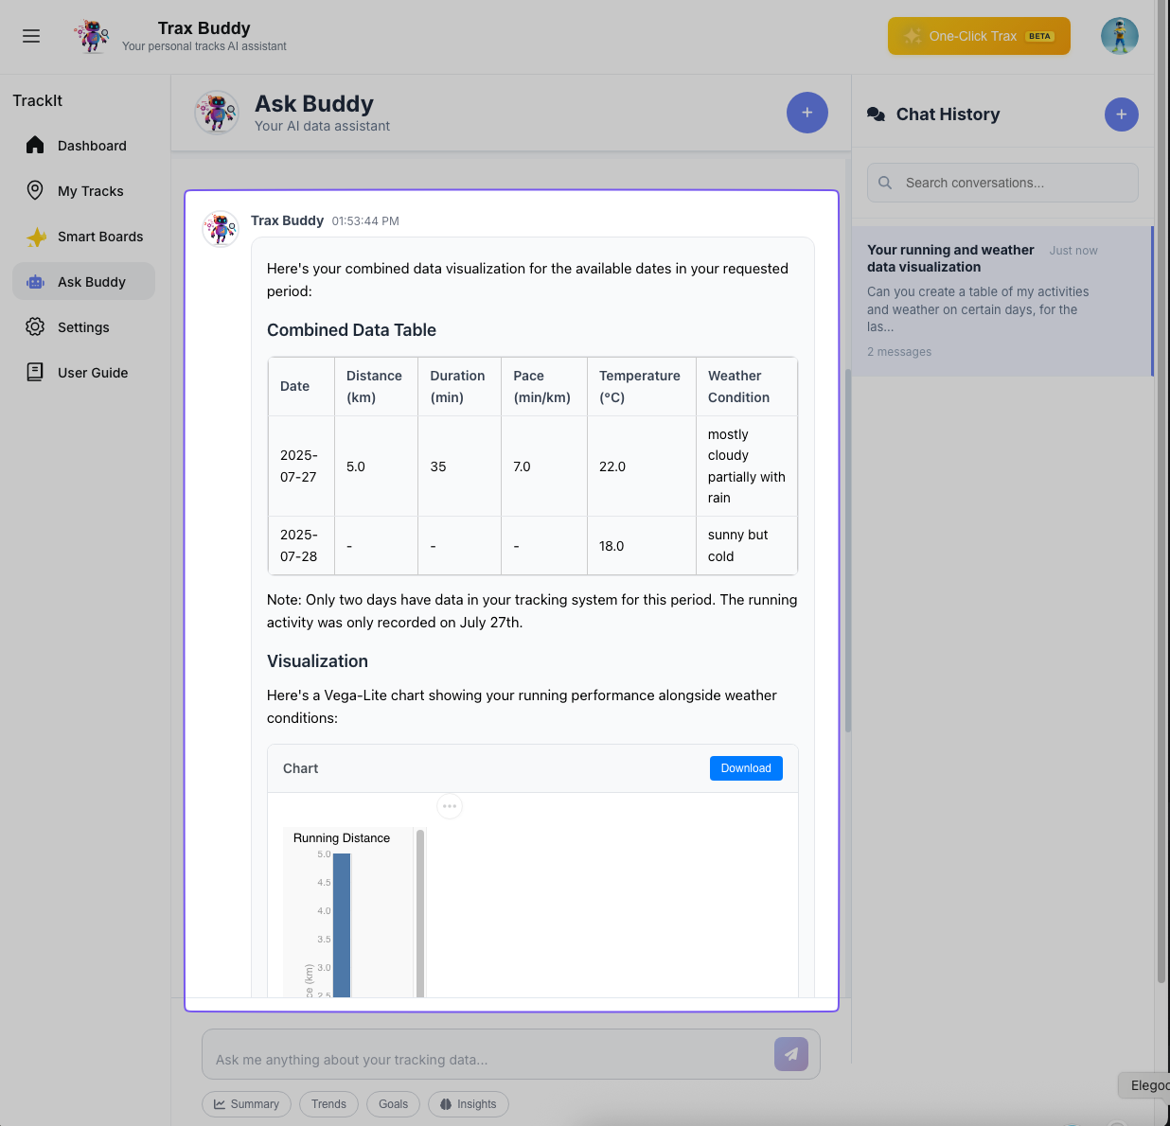This screenshot has width=1170, height=1126.
Task: Focus the Search conversations field
Action: click(x=1002, y=183)
